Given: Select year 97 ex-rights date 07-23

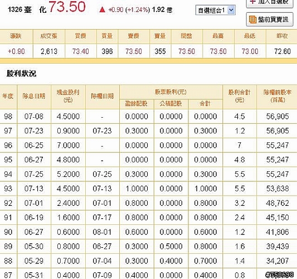Looking at the screenshot, I should point(103,131).
